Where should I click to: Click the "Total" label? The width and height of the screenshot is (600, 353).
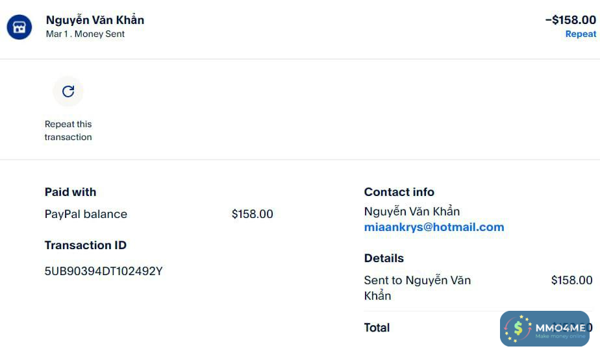pos(377,328)
